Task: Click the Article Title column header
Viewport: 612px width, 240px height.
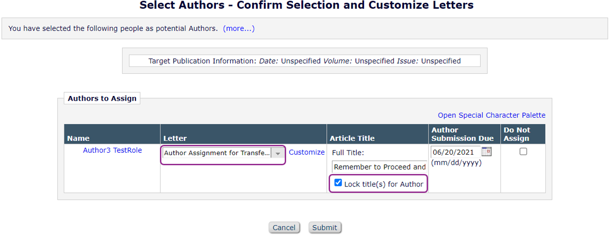Action: point(352,138)
